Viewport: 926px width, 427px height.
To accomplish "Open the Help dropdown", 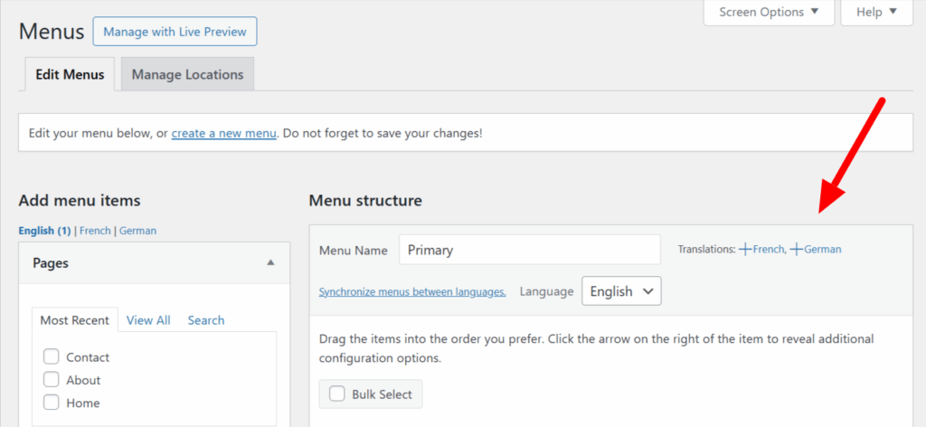I will tap(876, 12).
